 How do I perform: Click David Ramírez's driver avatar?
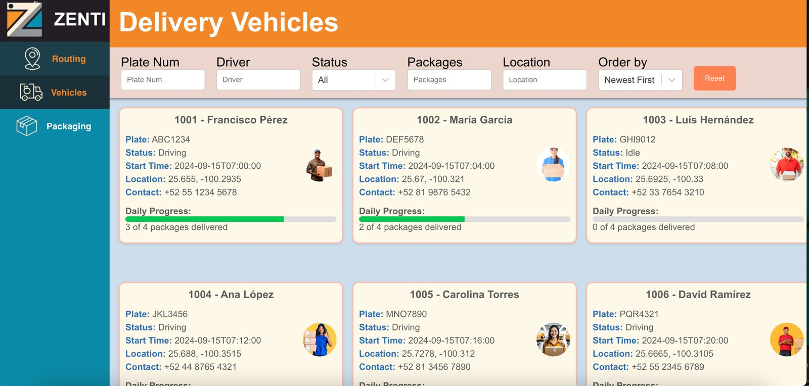tap(787, 340)
